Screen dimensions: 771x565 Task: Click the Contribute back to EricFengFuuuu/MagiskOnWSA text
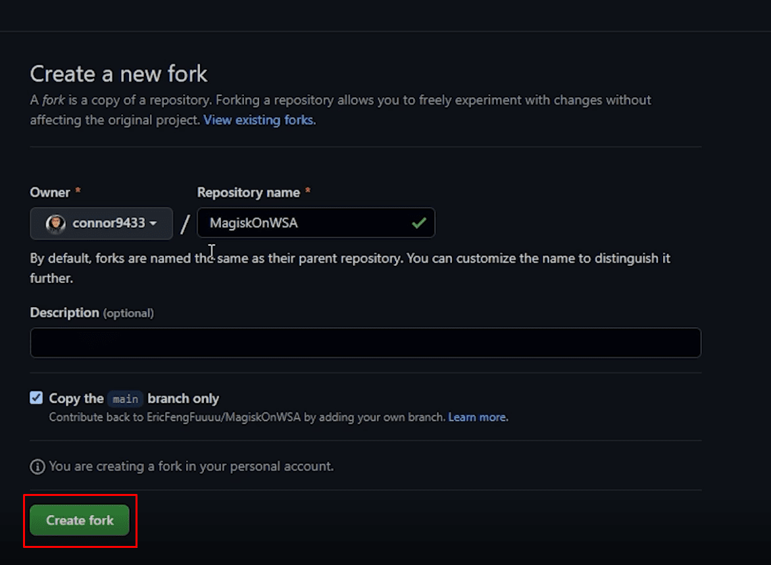[x=247, y=417]
